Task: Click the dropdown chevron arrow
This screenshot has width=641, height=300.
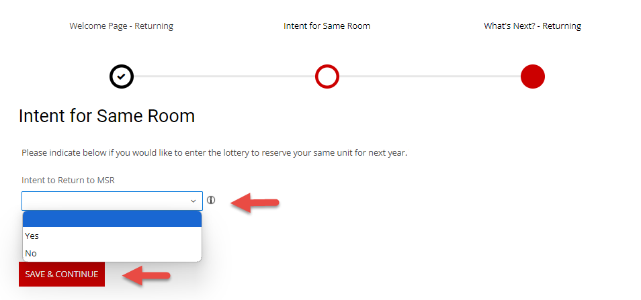Action: 194,201
